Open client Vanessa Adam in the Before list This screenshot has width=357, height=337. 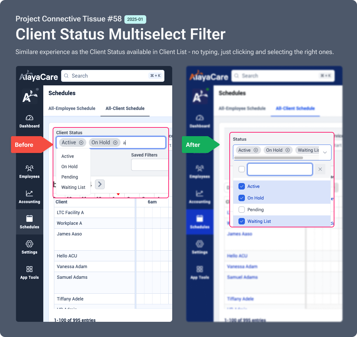(72, 266)
